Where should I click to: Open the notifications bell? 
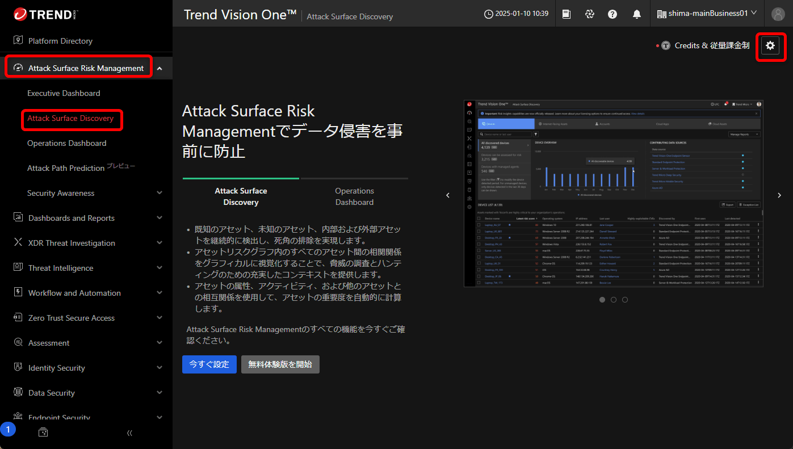click(x=637, y=14)
